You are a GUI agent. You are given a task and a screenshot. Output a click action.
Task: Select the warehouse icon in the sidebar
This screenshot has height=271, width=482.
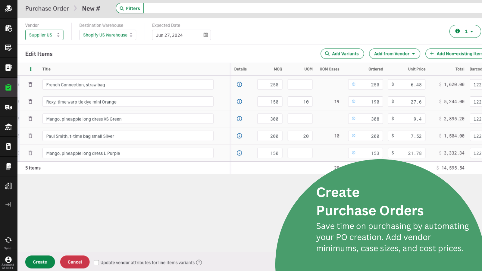pos(9,127)
